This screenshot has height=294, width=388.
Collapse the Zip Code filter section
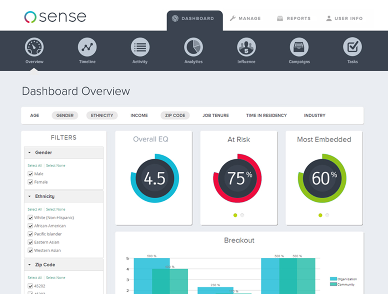29,265
